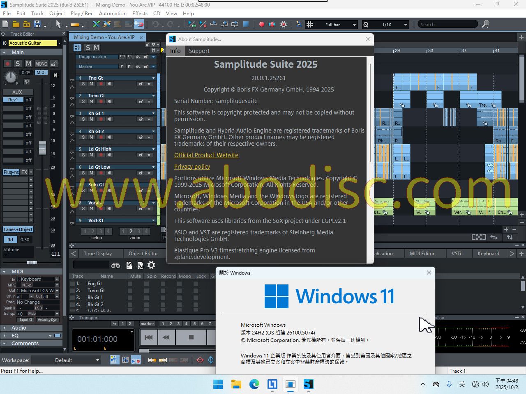
Task: Mute the Fng Gt track in the track header
Action: tap(92, 84)
